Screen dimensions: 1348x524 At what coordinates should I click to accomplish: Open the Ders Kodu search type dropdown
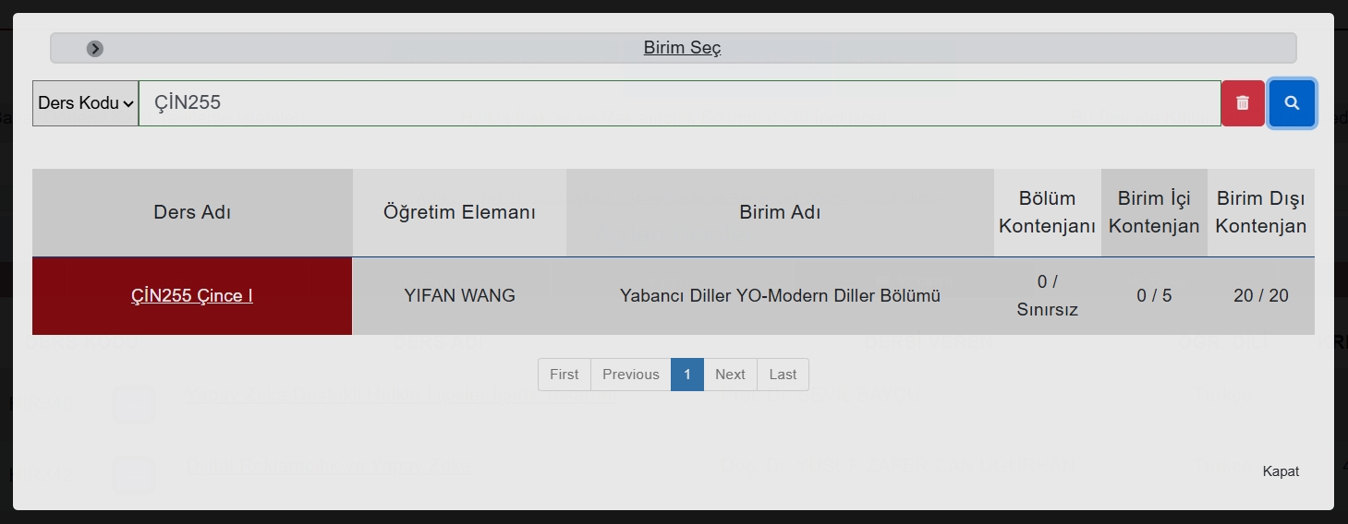(86, 103)
